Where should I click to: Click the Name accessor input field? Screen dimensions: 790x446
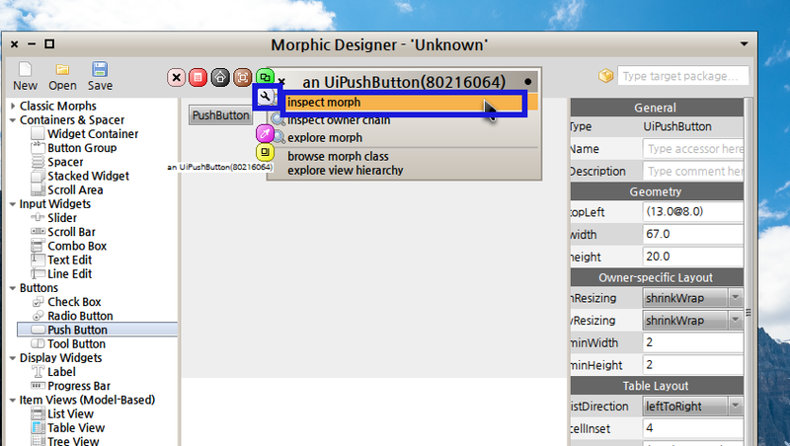[x=693, y=149]
